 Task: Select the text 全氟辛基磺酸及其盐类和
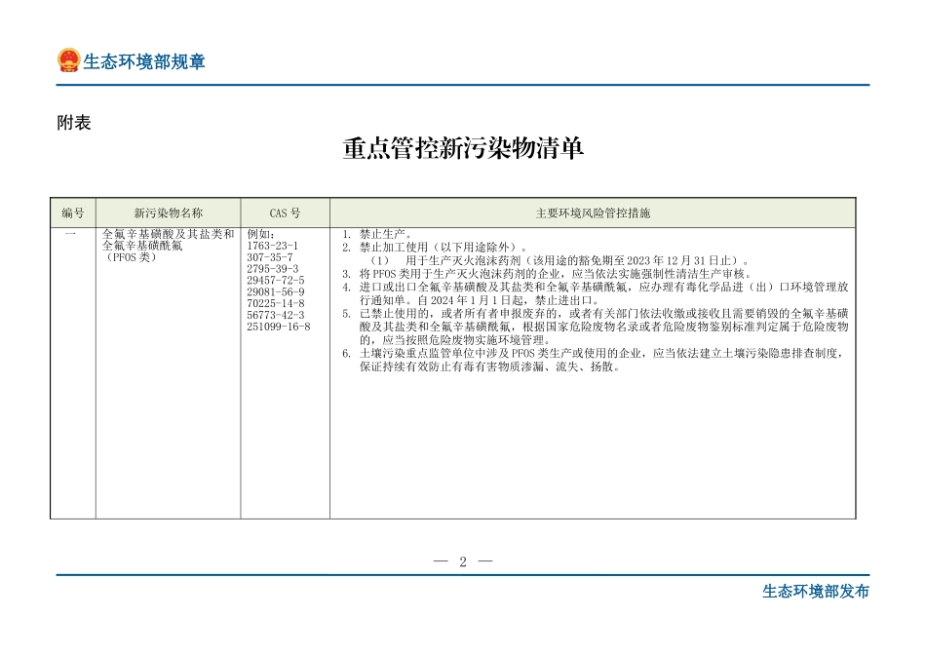(x=166, y=234)
